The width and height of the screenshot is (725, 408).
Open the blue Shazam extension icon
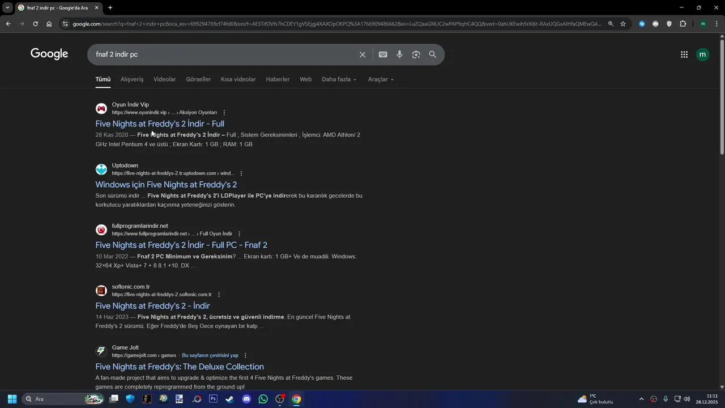tap(642, 24)
